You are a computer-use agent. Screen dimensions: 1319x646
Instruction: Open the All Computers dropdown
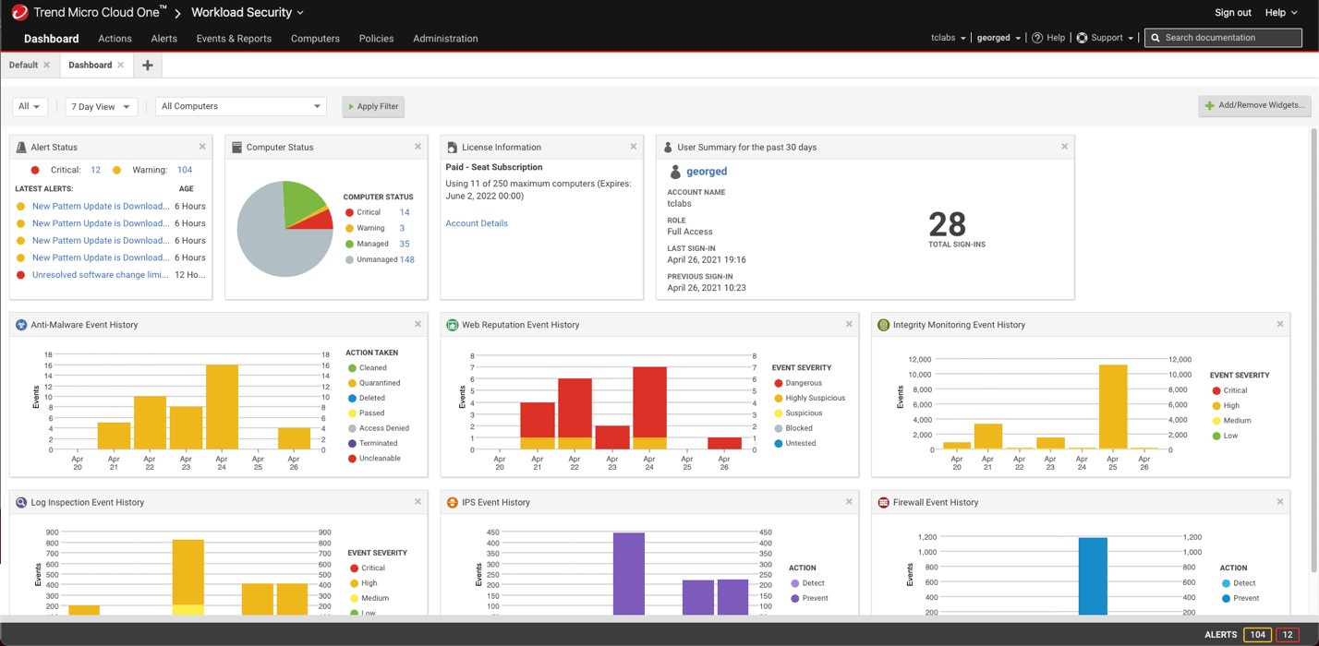[x=240, y=106]
